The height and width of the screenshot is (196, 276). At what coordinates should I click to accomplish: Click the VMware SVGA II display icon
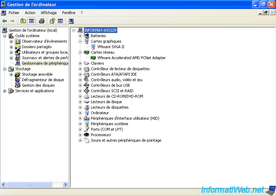pos(93,47)
